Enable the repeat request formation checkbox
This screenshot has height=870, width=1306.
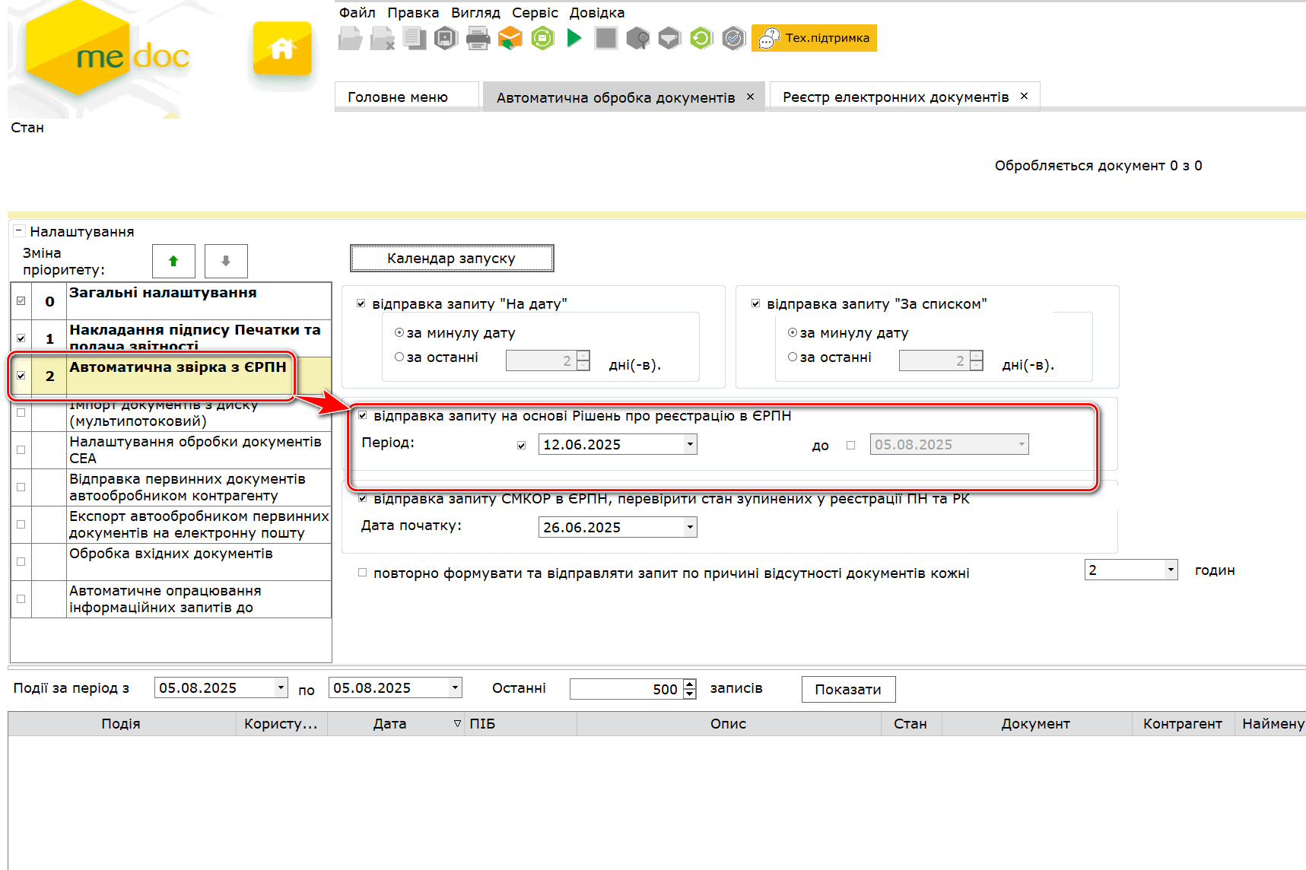(x=363, y=573)
